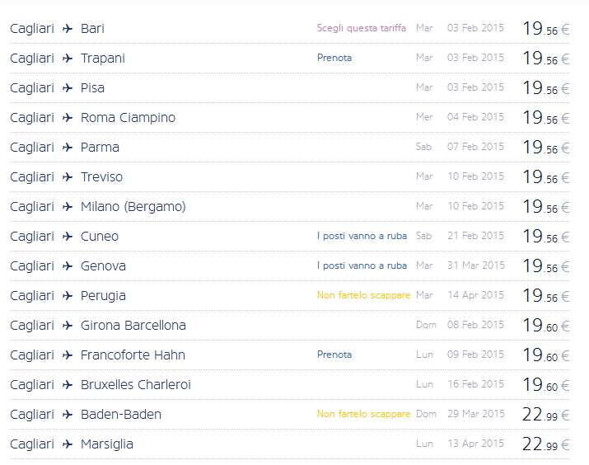Click the airplane icon in the Bari row
The image size is (589, 465).
pyautogui.click(x=68, y=29)
